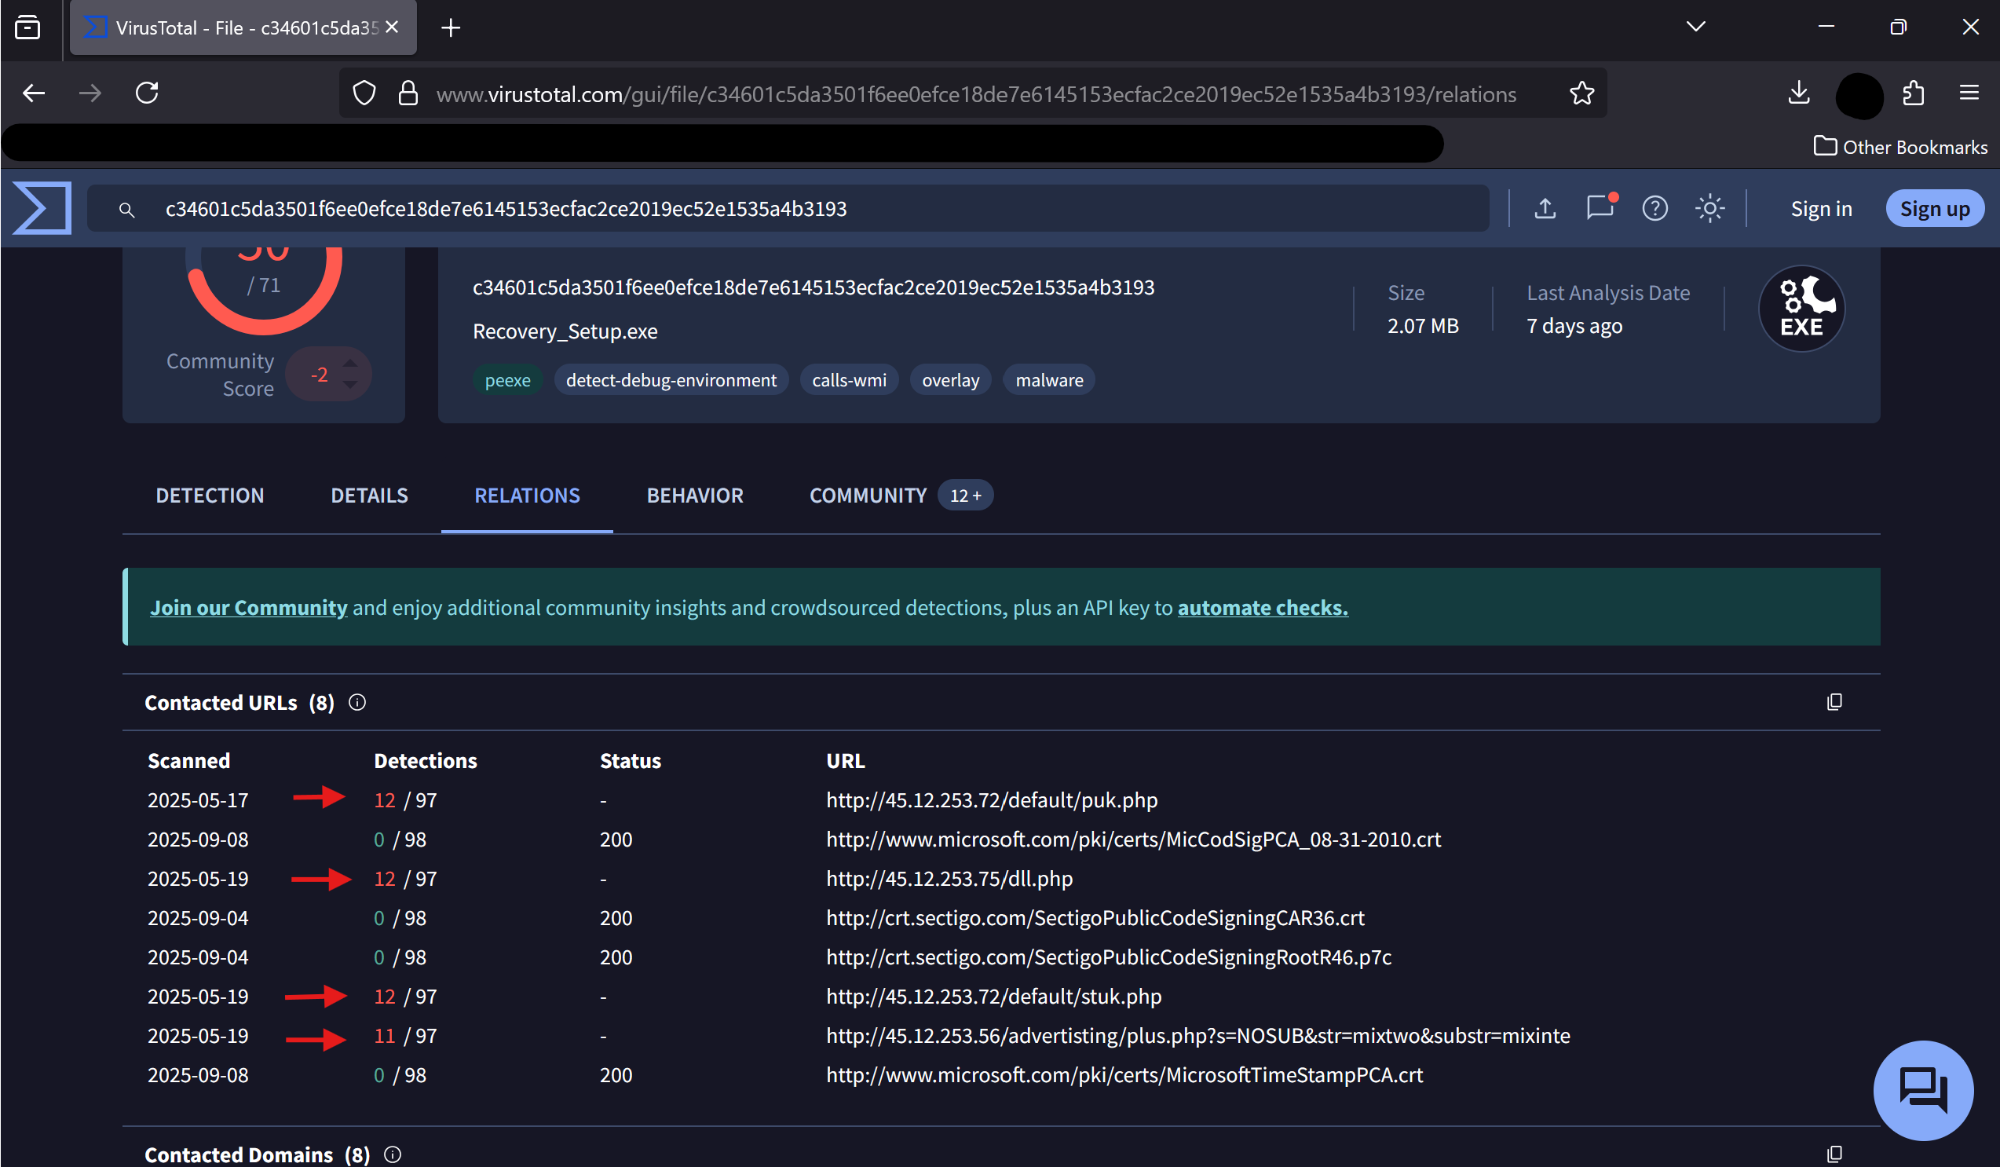Open the browser tab list chevron

[1695, 26]
